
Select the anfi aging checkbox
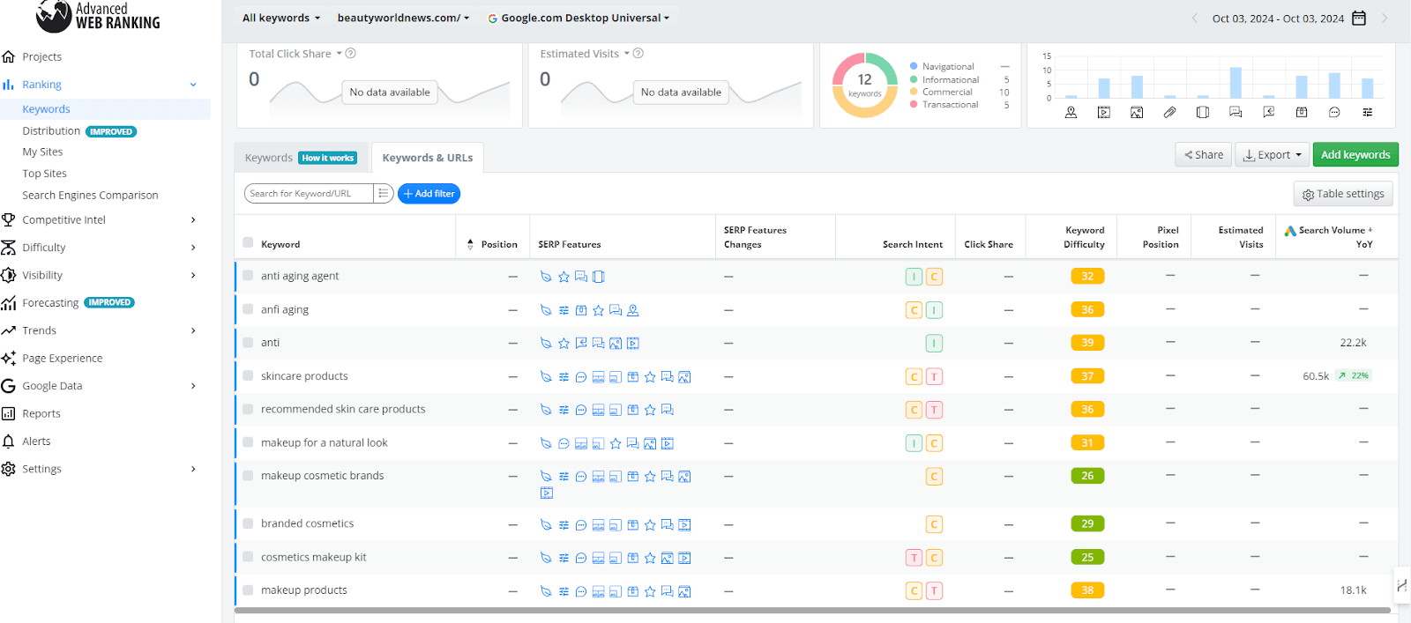coord(248,309)
